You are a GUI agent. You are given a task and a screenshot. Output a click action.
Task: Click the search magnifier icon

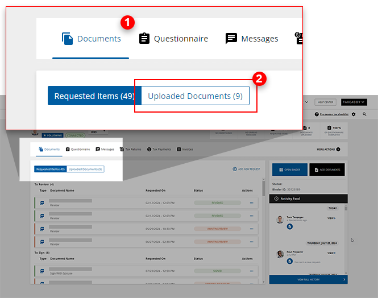(364, 114)
